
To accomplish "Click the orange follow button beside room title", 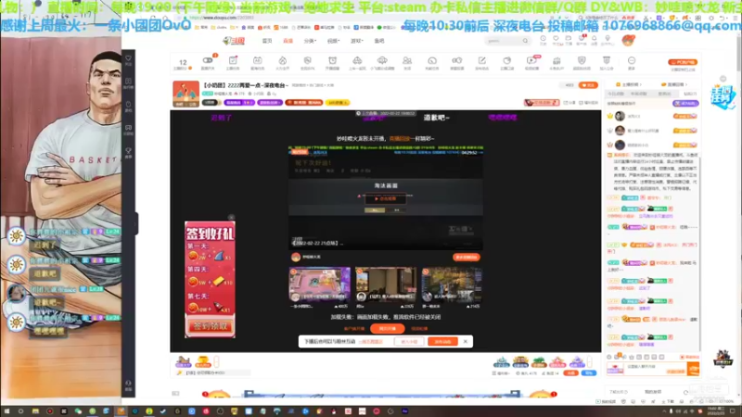I will coord(588,85).
